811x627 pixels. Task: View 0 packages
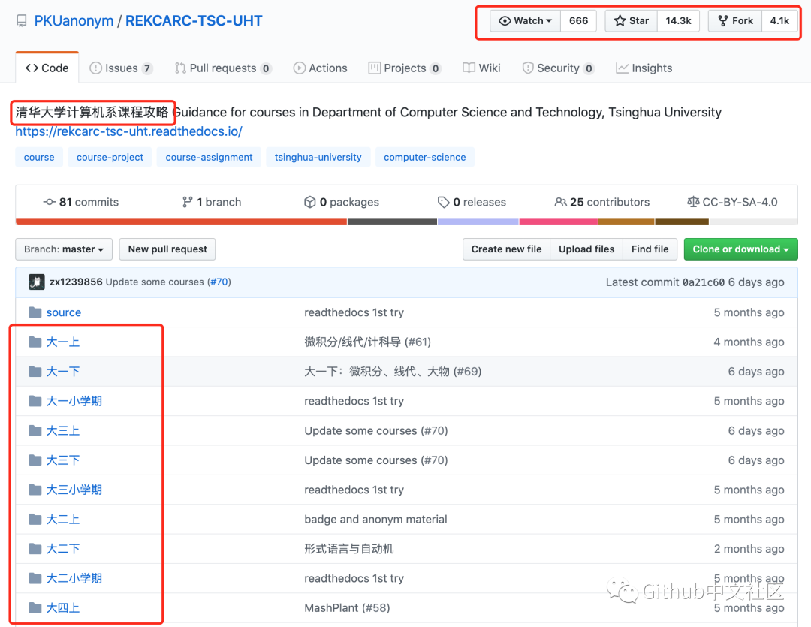(x=342, y=202)
